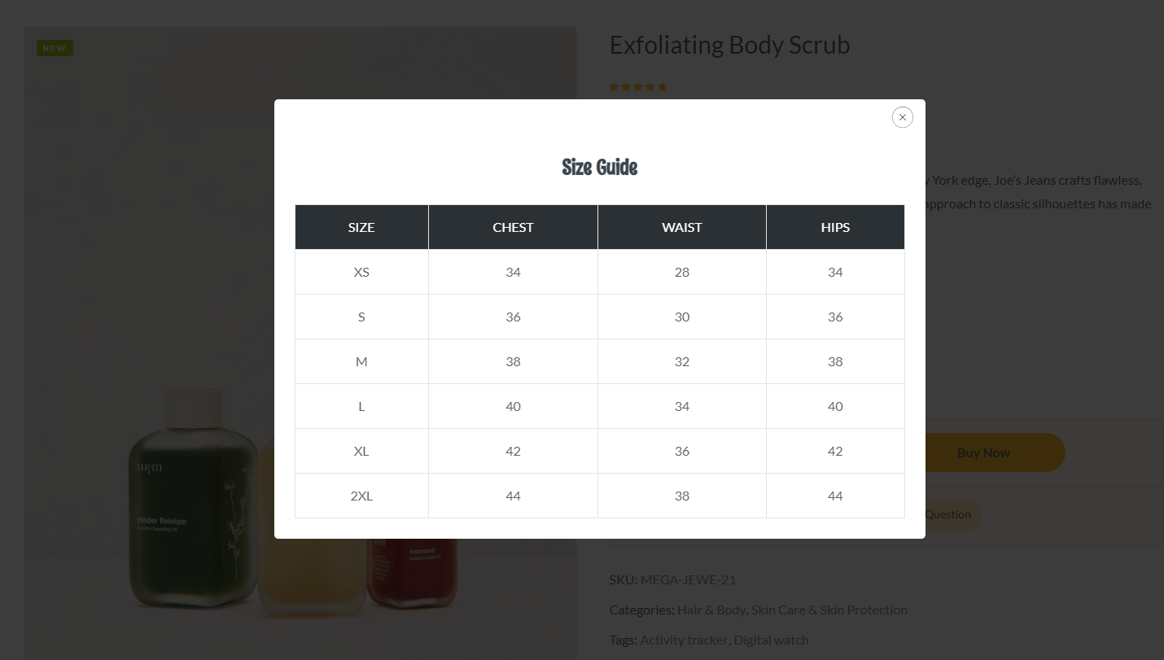
Task: Click the green NEW badge
Action: pos(55,49)
